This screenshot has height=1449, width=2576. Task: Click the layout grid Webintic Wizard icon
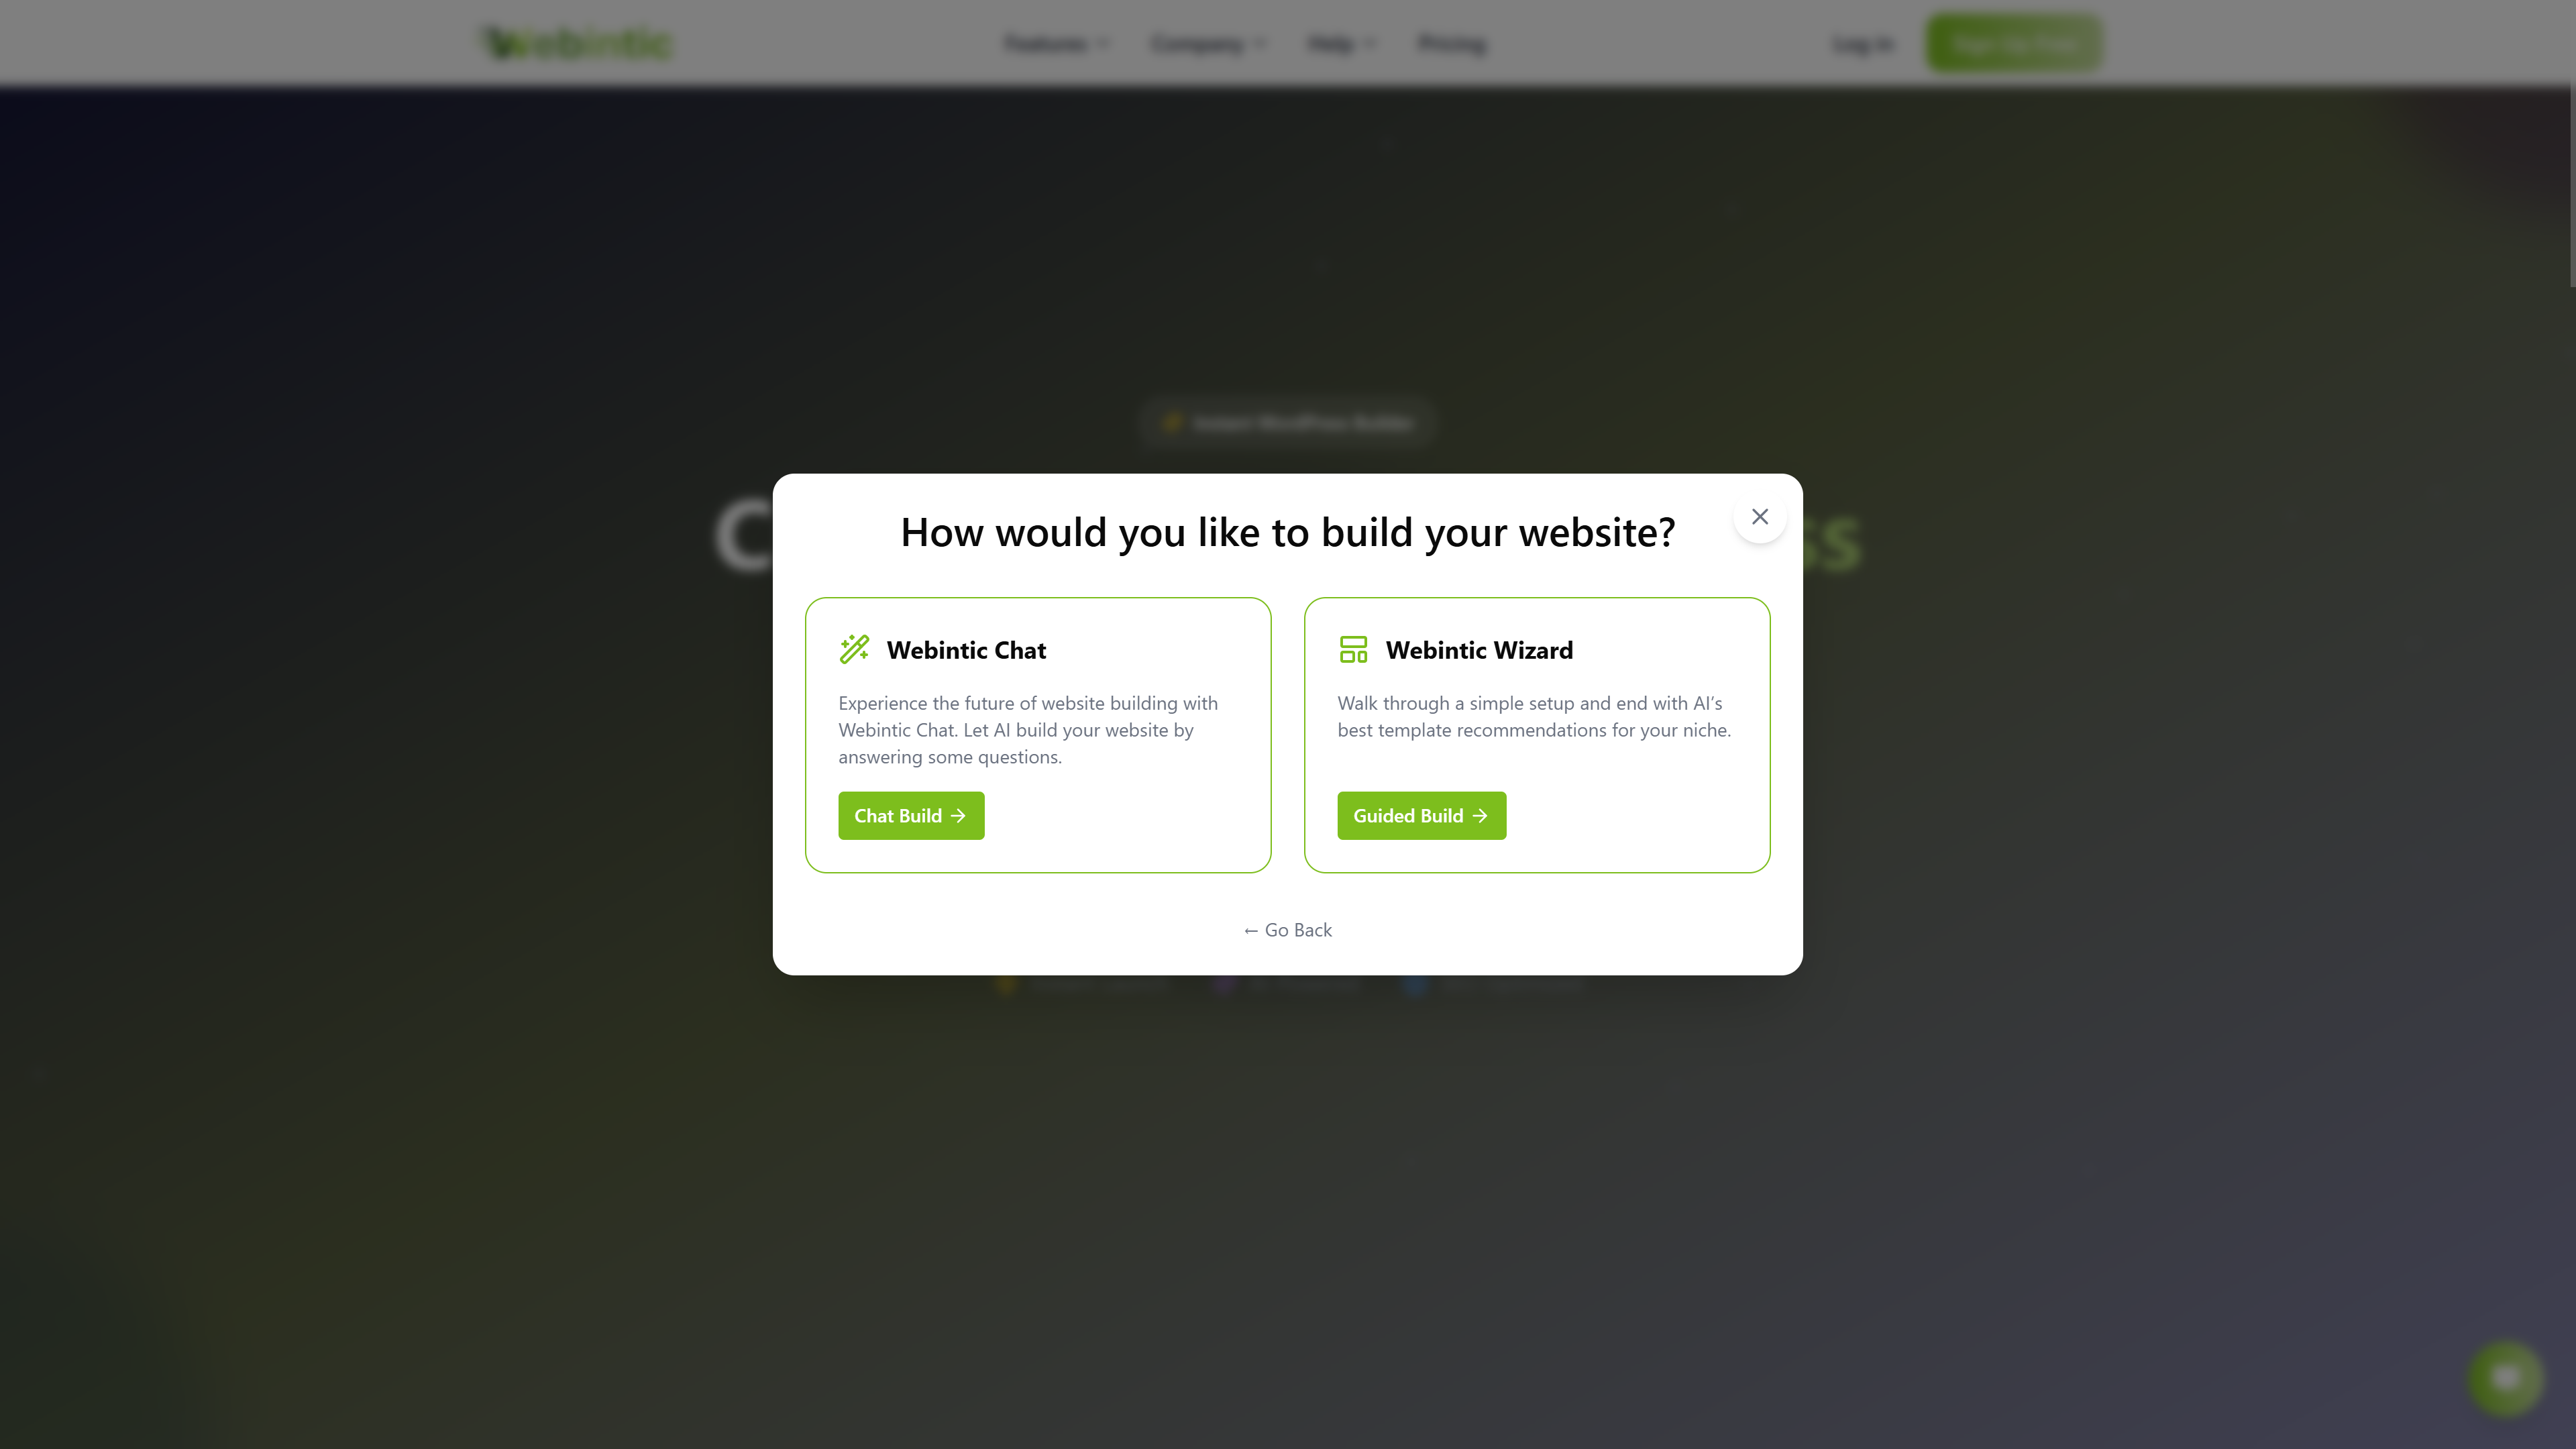click(x=1353, y=649)
